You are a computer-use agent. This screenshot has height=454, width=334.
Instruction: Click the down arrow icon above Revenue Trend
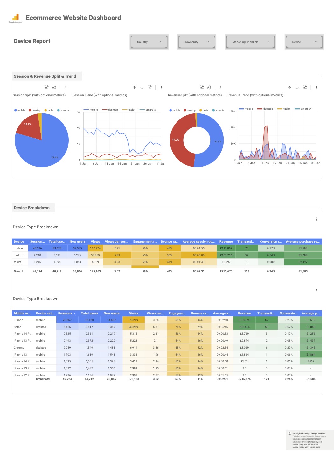296,87
